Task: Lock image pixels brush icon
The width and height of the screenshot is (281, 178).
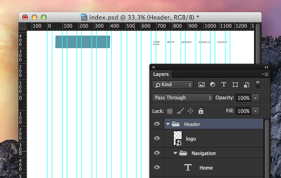Action: [x=180, y=111]
